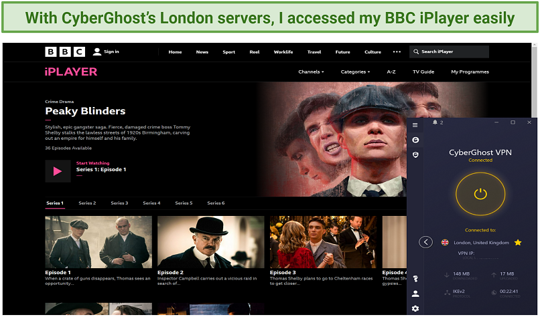This screenshot has width=540, height=317.
Task: Click the CyberGhost ghost logo sidebar icon
Action: coord(415,140)
